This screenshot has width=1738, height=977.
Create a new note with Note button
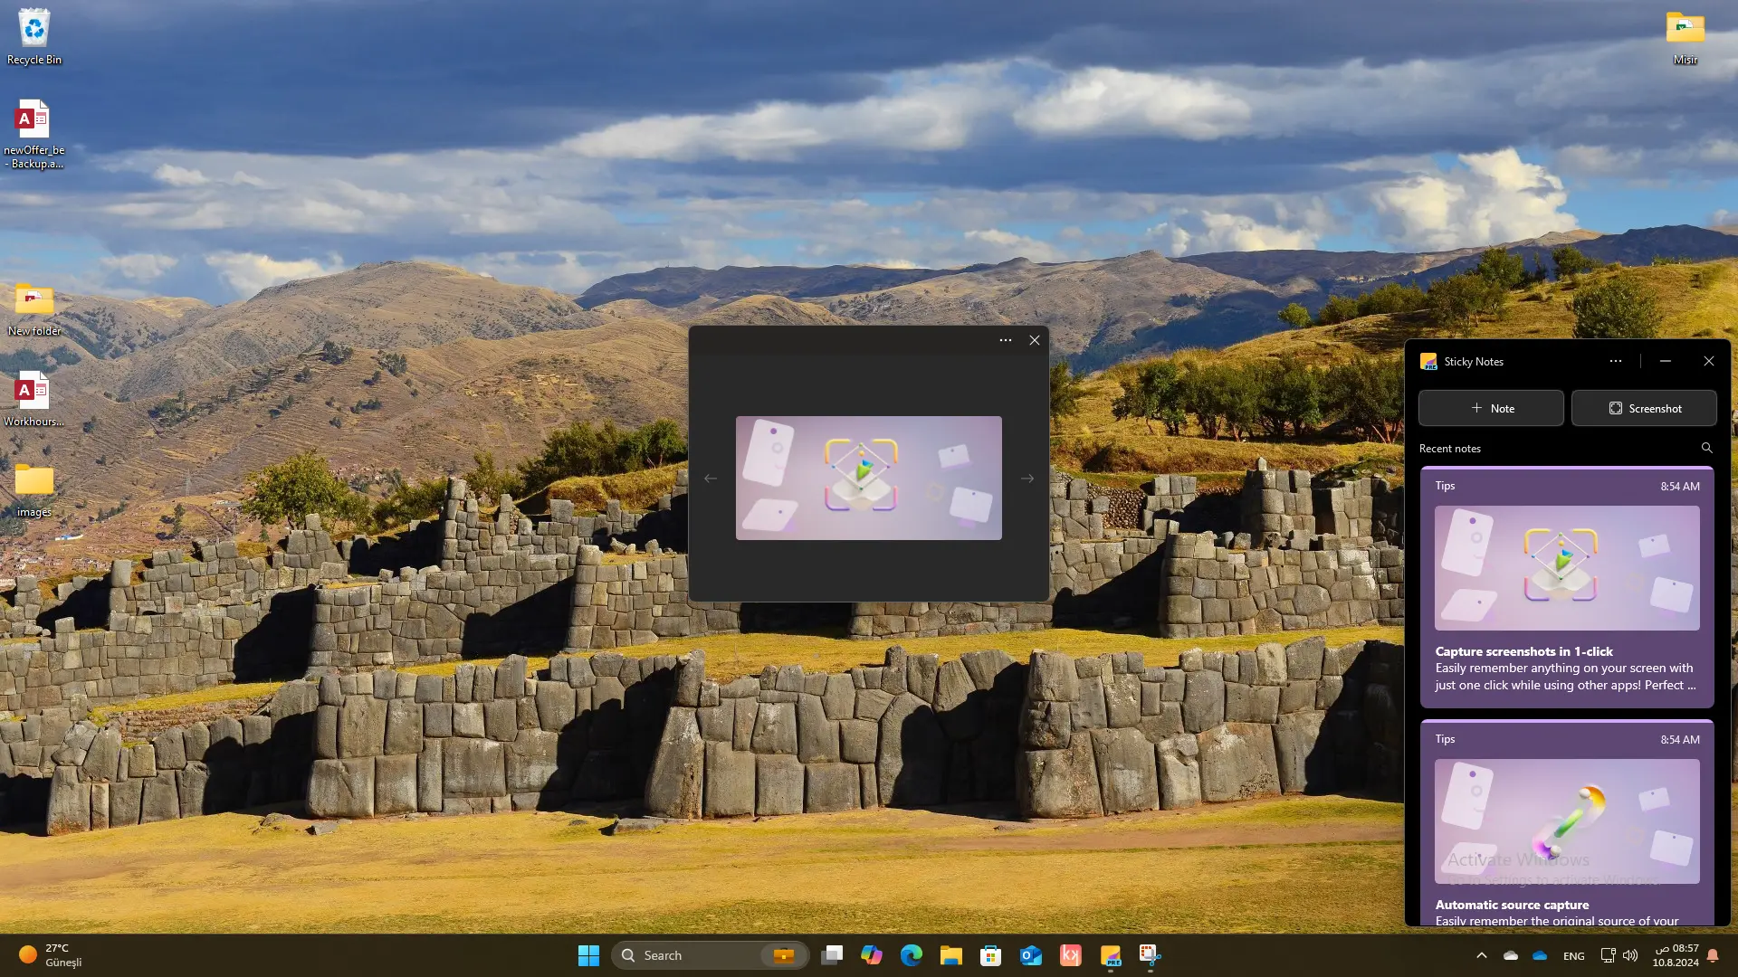click(x=1491, y=408)
